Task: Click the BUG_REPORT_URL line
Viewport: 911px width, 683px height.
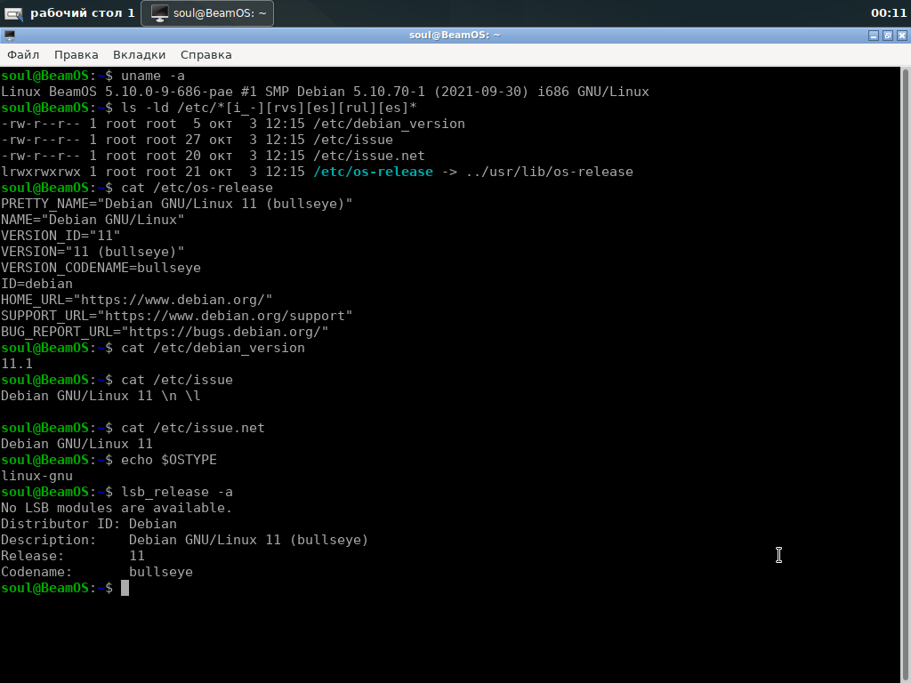Action: (x=165, y=332)
